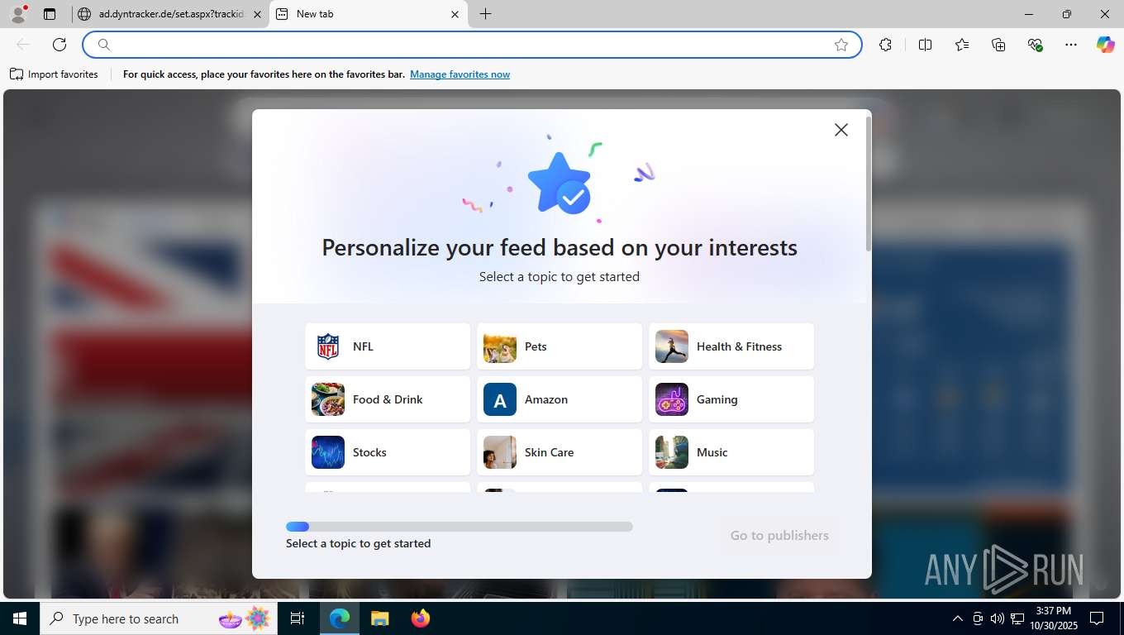1124x635 pixels.
Task: Open the Windows Start menu
Action: point(20,618)
